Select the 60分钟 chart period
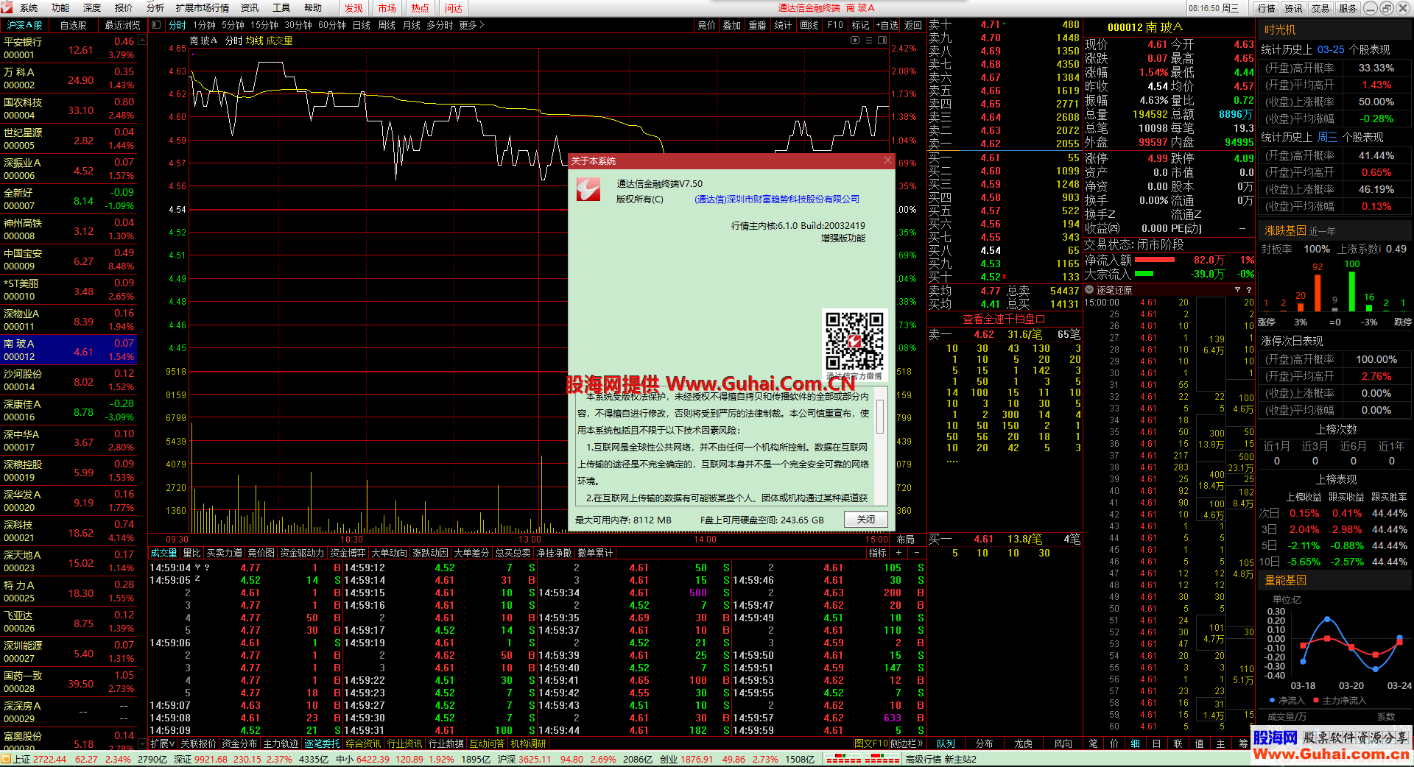The height and width of the screenshot is (767, 1414). coord(332,25)
